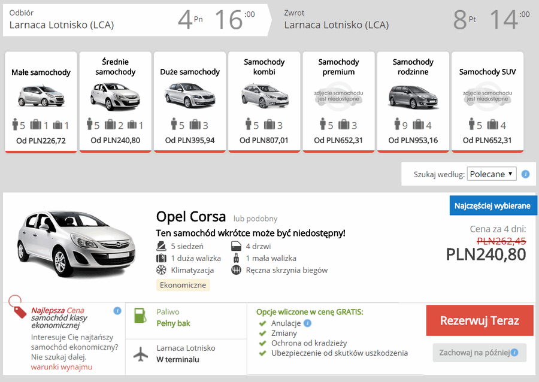Select the Samochody SUV category card
This screenshot has height=382, width=539.
click(x=487, y=102)
